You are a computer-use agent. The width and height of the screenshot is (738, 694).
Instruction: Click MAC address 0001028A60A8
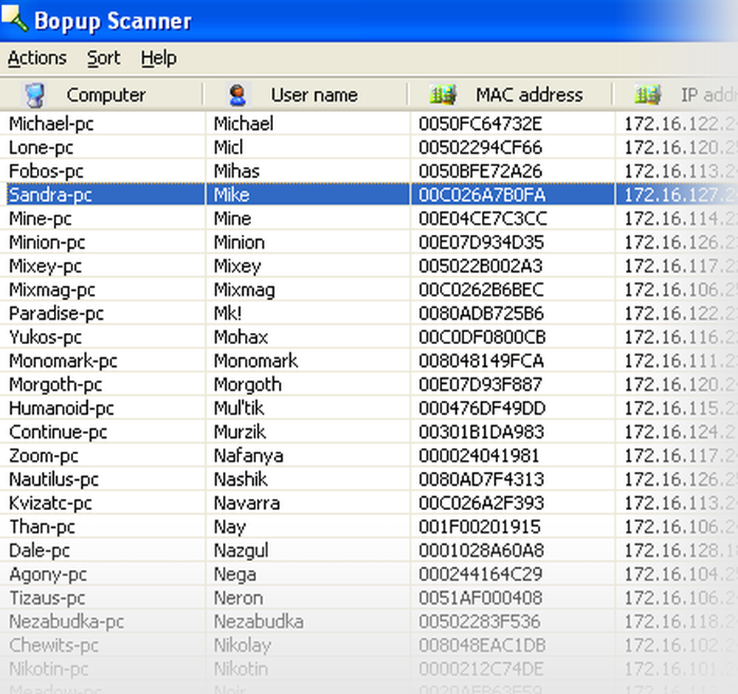click(x=481, y=551)
